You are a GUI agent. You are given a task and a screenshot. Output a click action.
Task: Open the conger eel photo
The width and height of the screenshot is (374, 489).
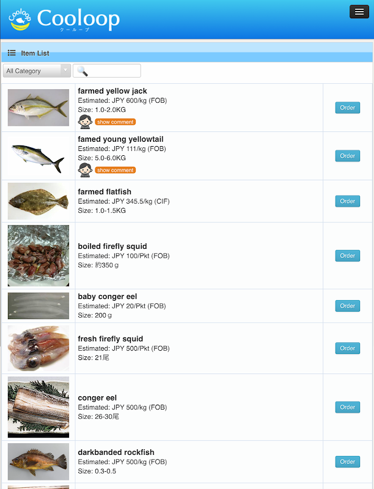[x=38, y=407]
